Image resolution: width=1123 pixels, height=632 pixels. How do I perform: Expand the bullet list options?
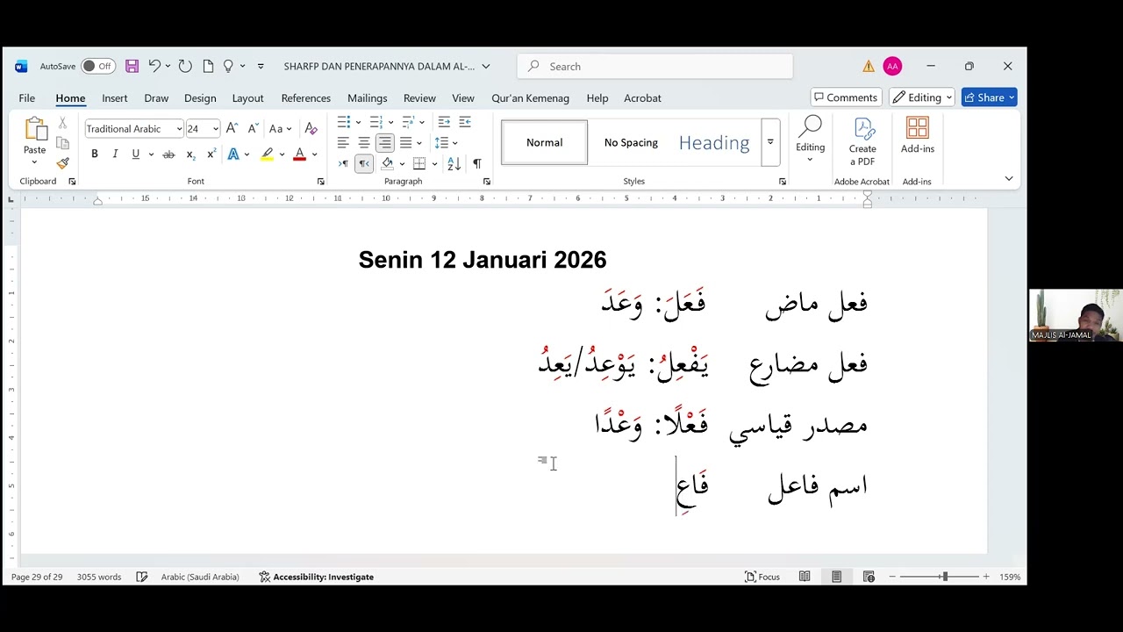358,122
